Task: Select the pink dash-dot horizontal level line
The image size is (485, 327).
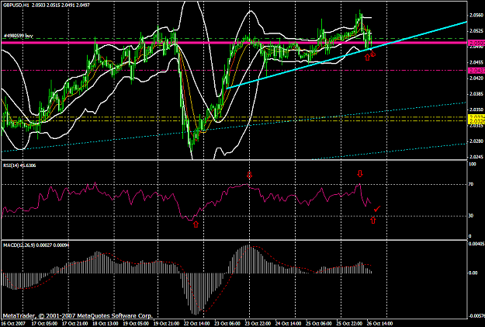Action: tap(234, 71)
